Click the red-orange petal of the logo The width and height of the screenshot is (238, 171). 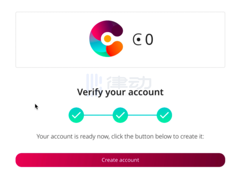click(115, 49)
